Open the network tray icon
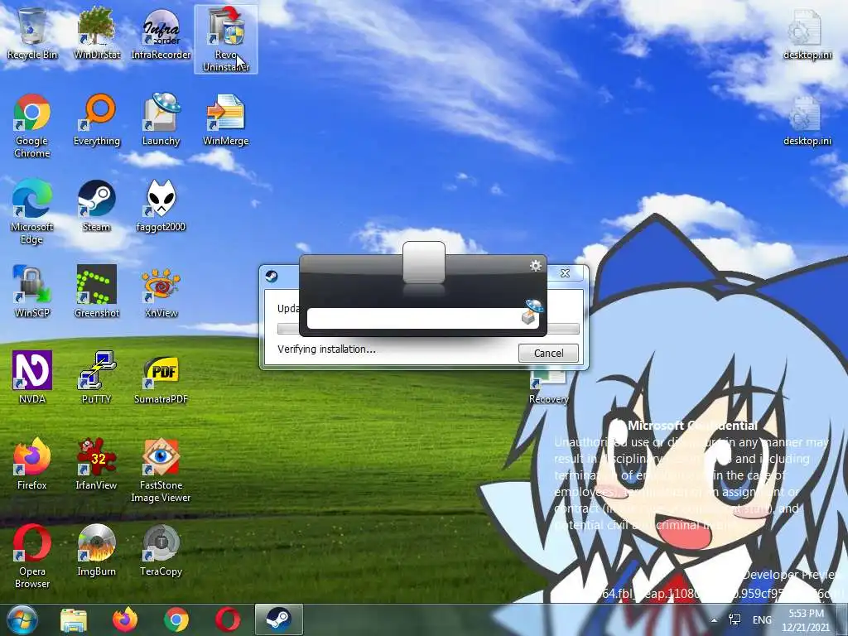848x636 pixels. click(735, 619)
